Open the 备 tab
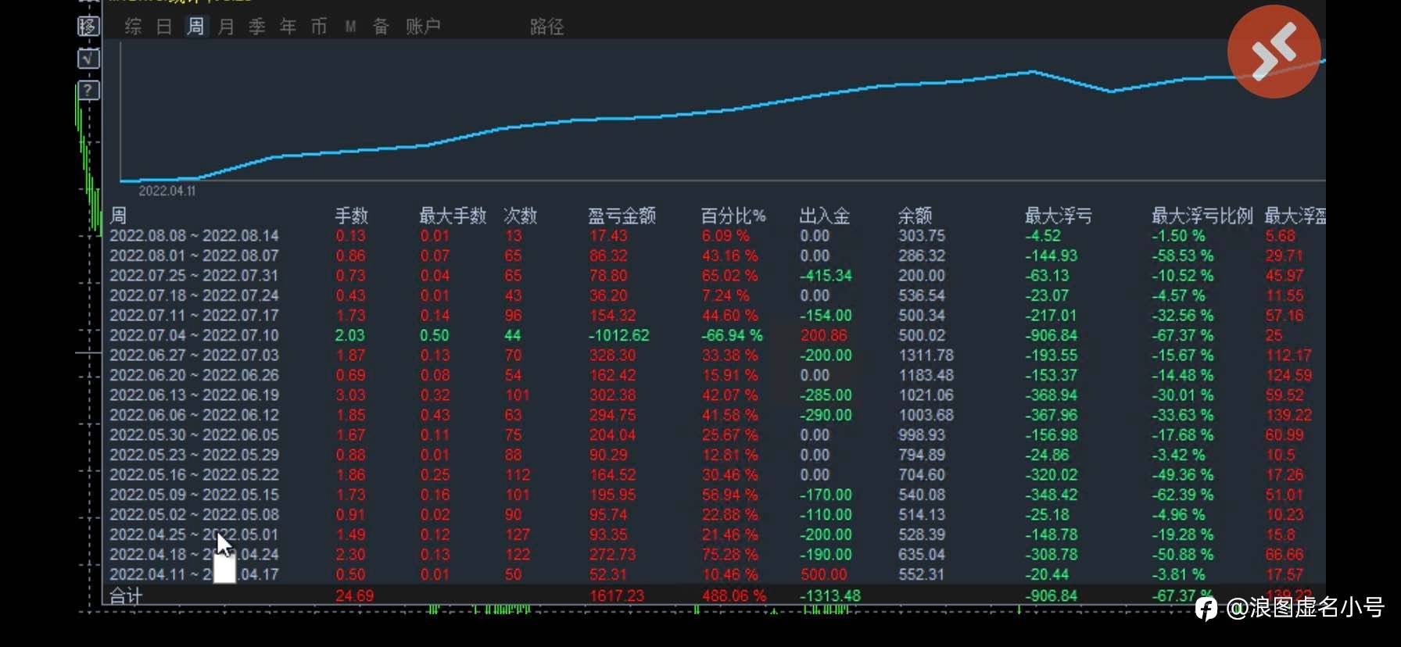Image resolution: width=1401 pixels, height=647 pixels. coord(381,27)
